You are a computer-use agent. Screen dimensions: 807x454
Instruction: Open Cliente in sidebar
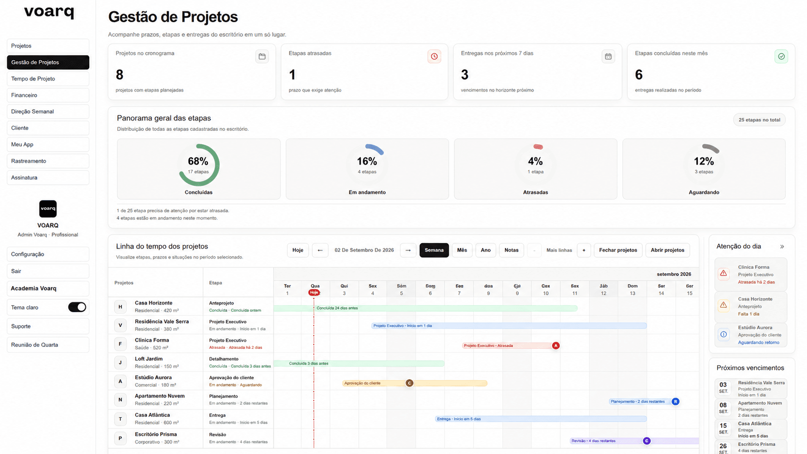(48, 128)
